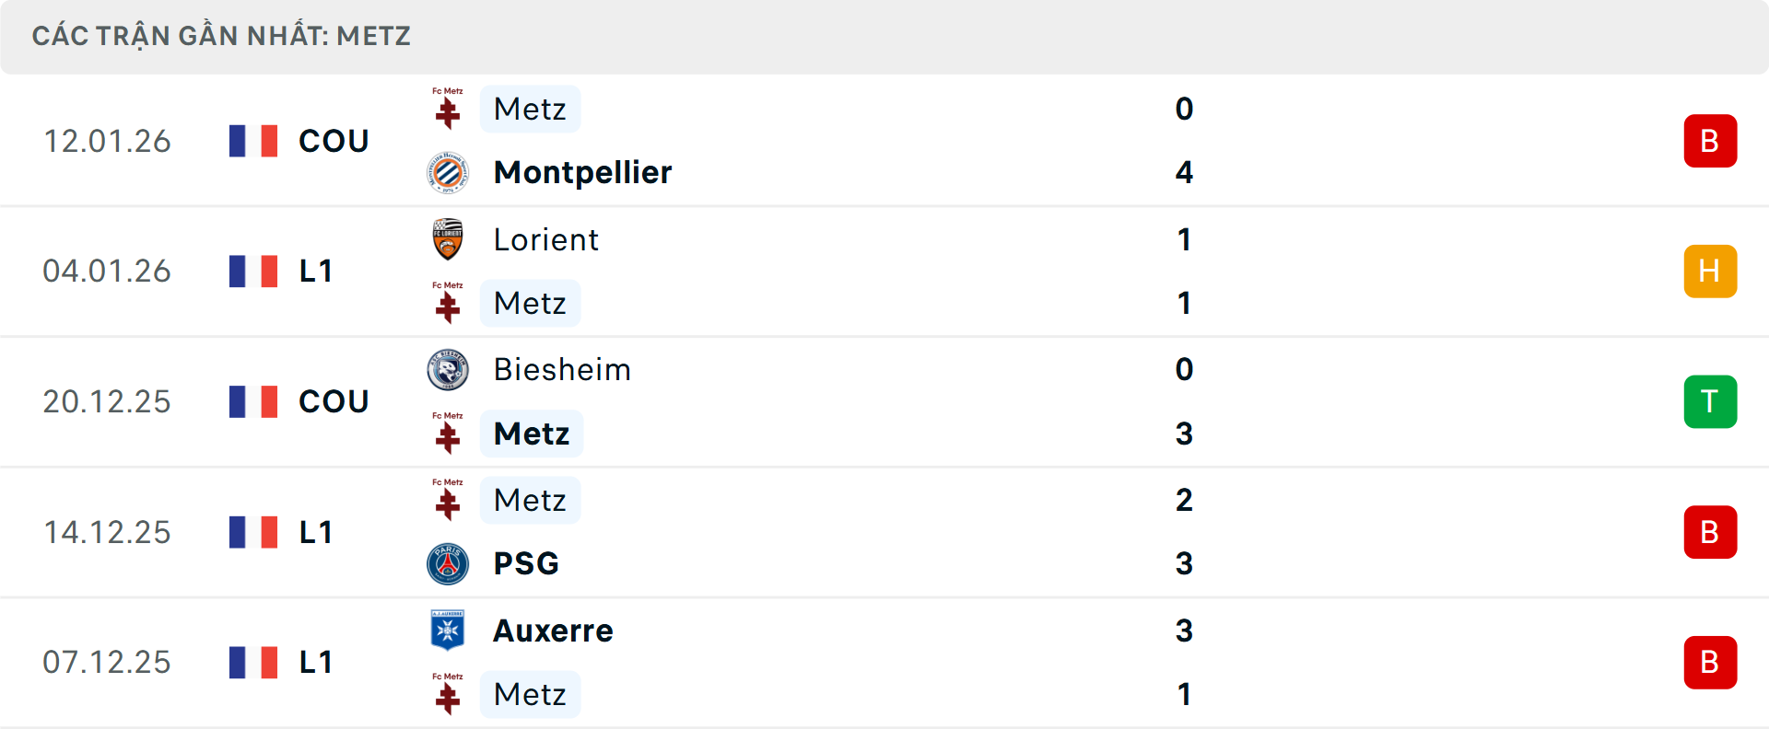Screen dimensions: 1769x729
Task: Click French flag beside 14.12.25 L1 match
Action: (253, 532)
